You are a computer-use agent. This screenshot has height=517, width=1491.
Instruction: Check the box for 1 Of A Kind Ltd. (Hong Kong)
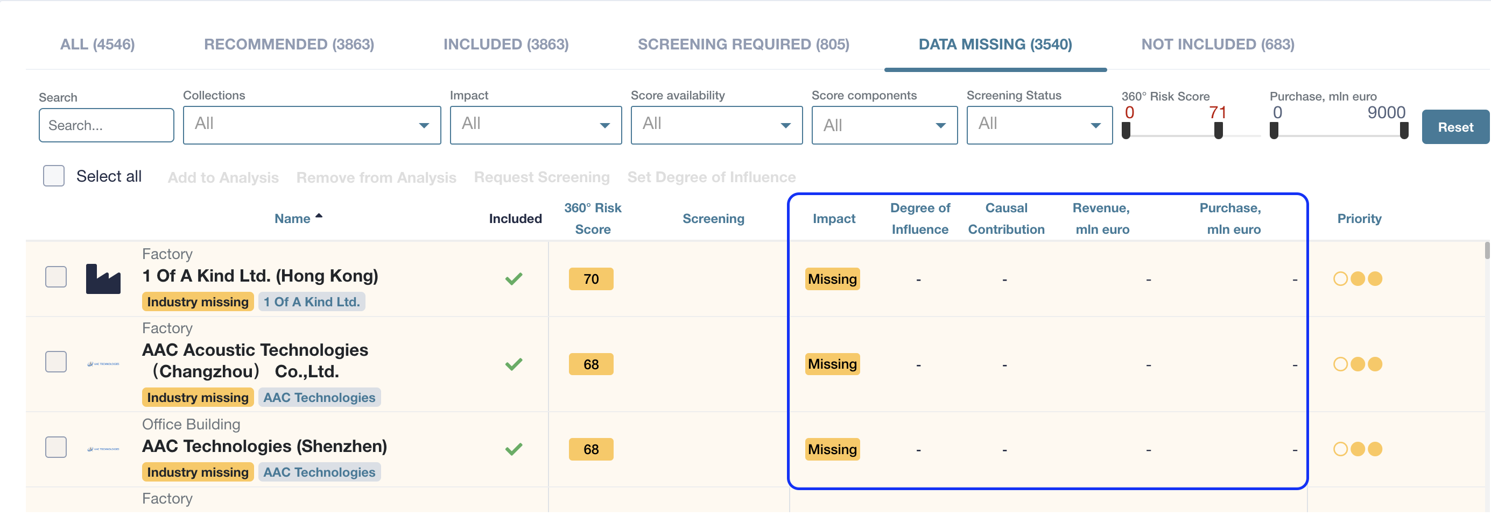(x=56, y=277)
